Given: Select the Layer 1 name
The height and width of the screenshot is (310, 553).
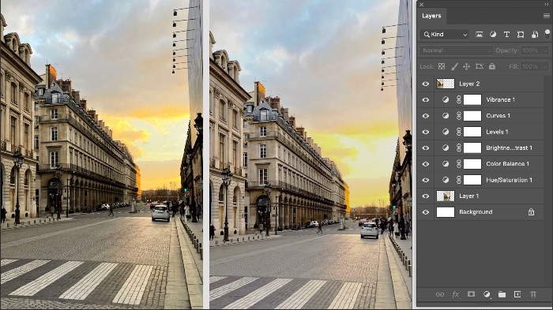Looking at the screenshot, I should tap(469, 196).
